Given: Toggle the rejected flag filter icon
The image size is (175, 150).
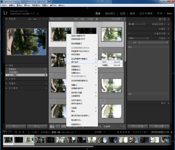Looking at the screenshot, I should click(x=110, y=132).
